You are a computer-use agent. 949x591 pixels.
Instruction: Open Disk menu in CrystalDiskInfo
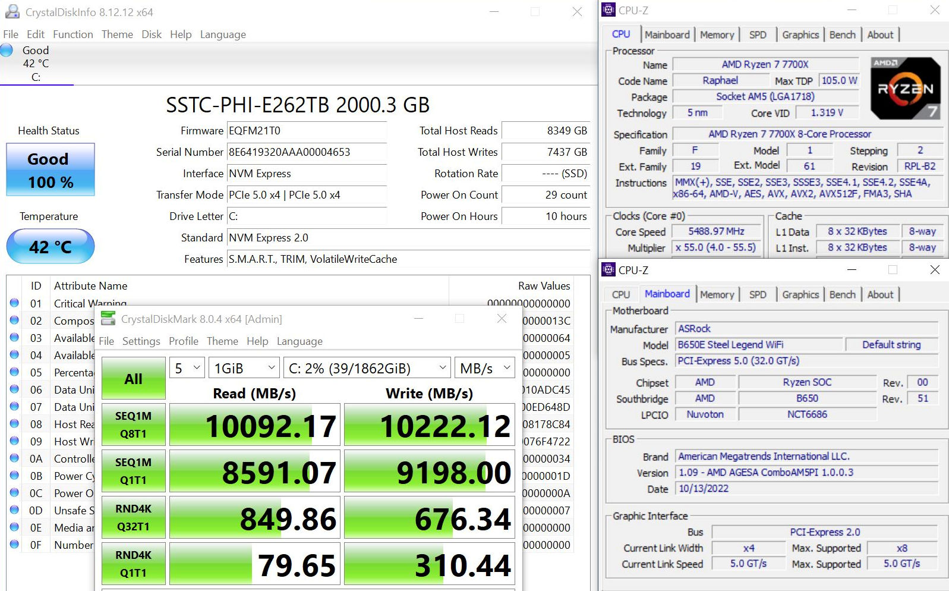152,34
